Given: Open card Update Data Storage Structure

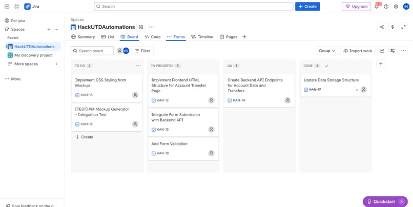Looking at the screenshot, I should (x=336, y=86).
